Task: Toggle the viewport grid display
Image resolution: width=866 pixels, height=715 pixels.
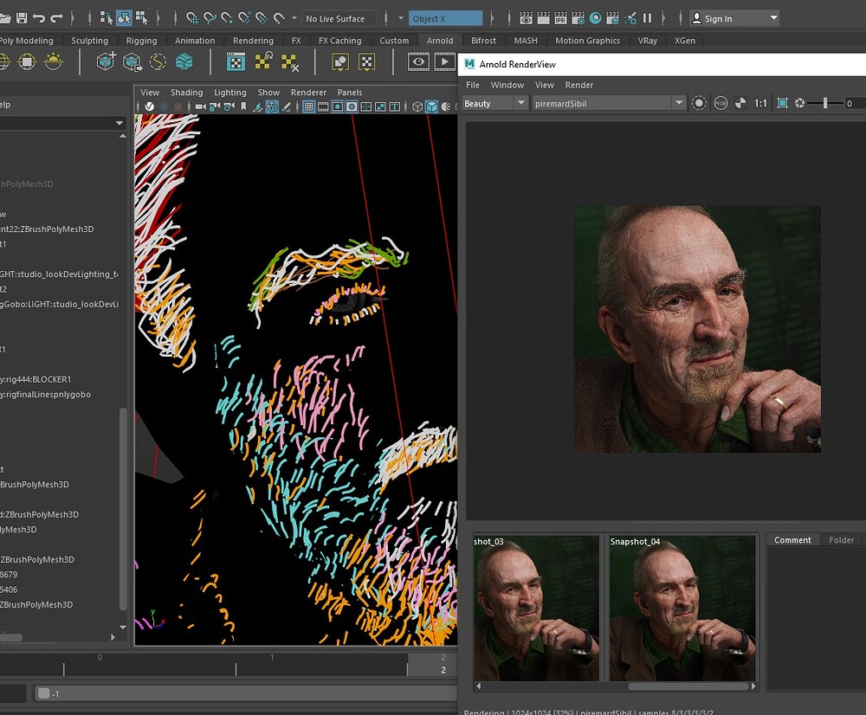Action: [x=309, y=106]
